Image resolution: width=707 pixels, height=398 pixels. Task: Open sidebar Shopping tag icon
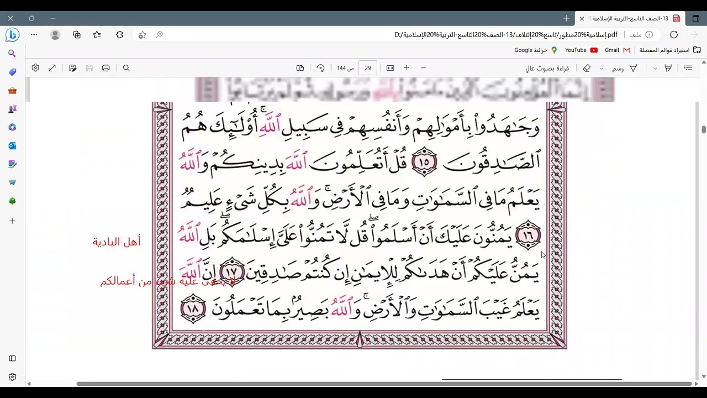pyautogui.click(x=12, y=72)
